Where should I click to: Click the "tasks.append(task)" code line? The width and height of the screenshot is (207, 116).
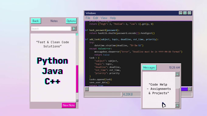pos(100,79)
